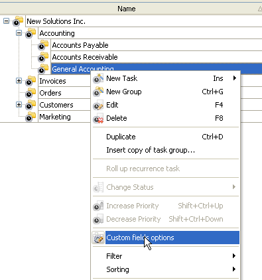The image size is (262, 280).
Task: Click the New Task icon in the context menu
Action: [x=98, y=78]
